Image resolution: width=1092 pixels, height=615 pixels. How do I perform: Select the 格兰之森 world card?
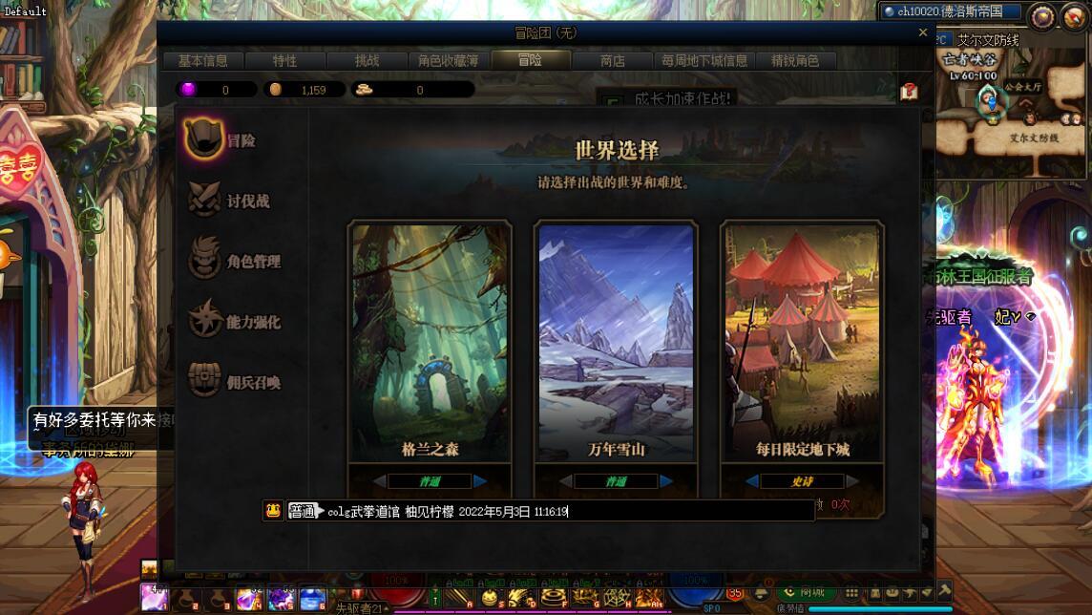430,341
